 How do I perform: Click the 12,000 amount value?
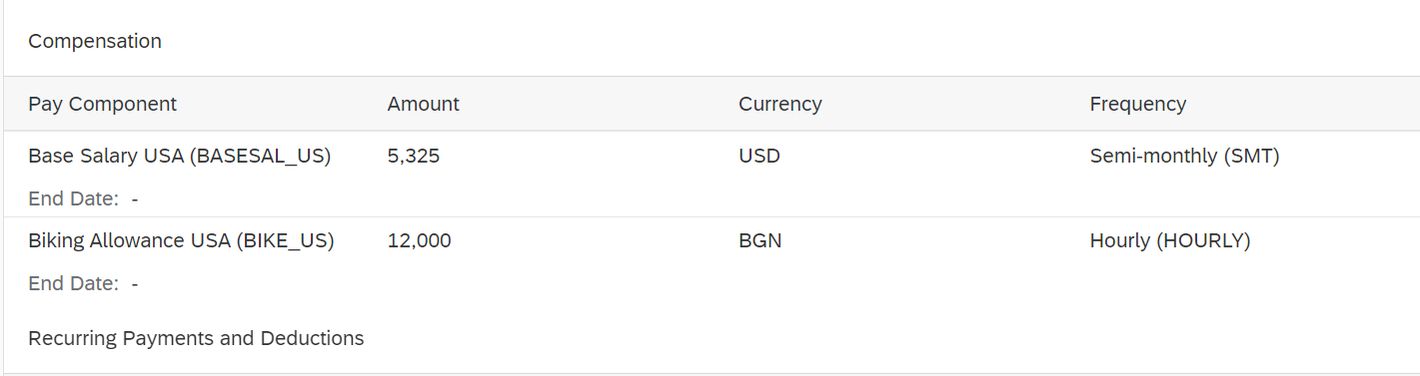tap(420, 241)
